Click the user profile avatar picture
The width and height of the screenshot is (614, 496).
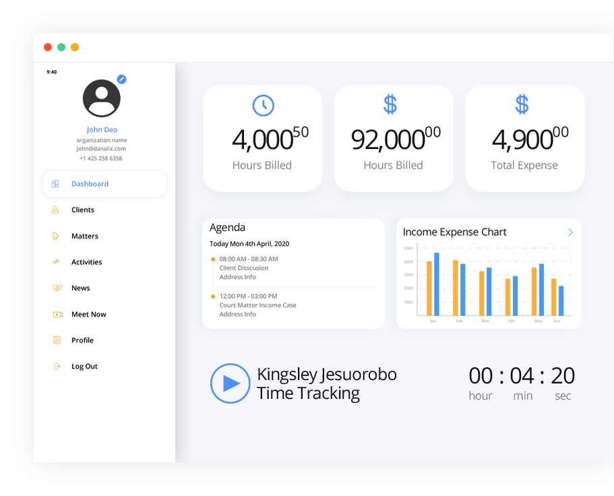pos(102,98)
